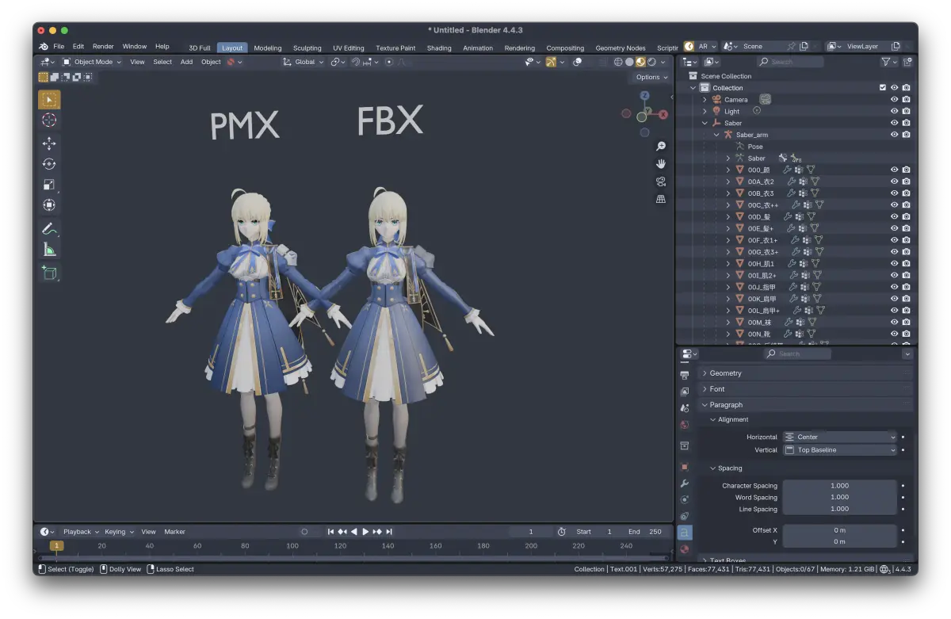This screenshot has height=619, width=951.
Task: Open the Material properties tab
Action: [685, 548]
